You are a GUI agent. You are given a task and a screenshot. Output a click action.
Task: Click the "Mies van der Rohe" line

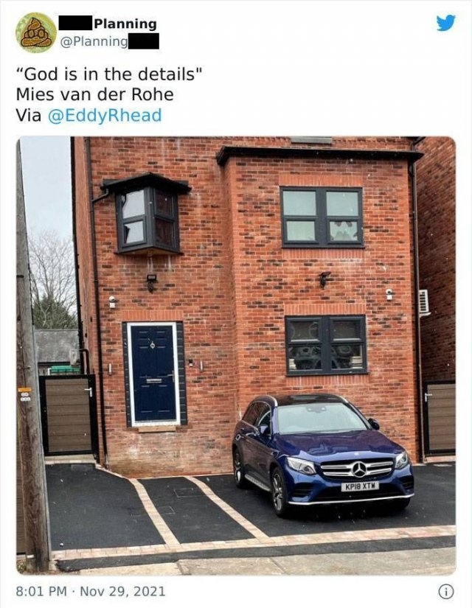pyautogui.click(x=94, y=94)
